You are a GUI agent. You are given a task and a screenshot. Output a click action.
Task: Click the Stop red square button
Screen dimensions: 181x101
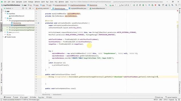point(156,5)
